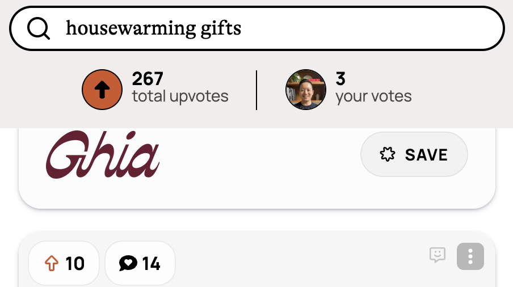Click the heart speech bubble icon
Viewport: 513px width, 287px height.
(x=128, y=263)
